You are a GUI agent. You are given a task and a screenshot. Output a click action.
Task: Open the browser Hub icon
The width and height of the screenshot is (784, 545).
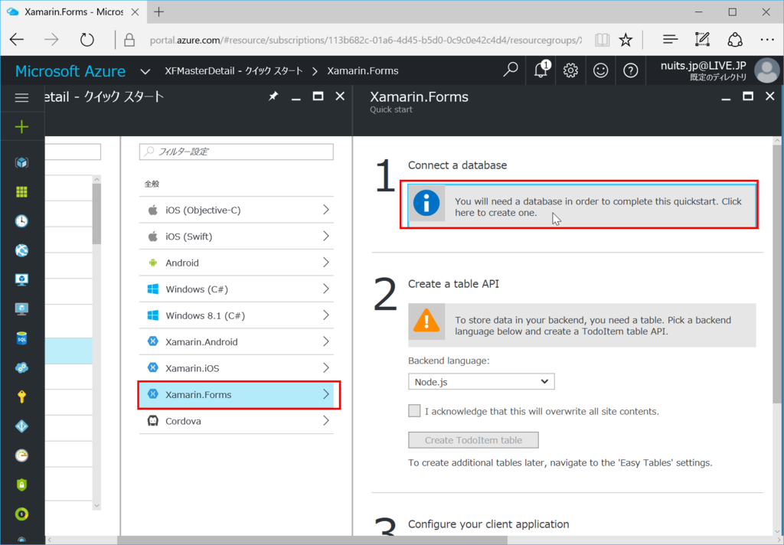670,40
